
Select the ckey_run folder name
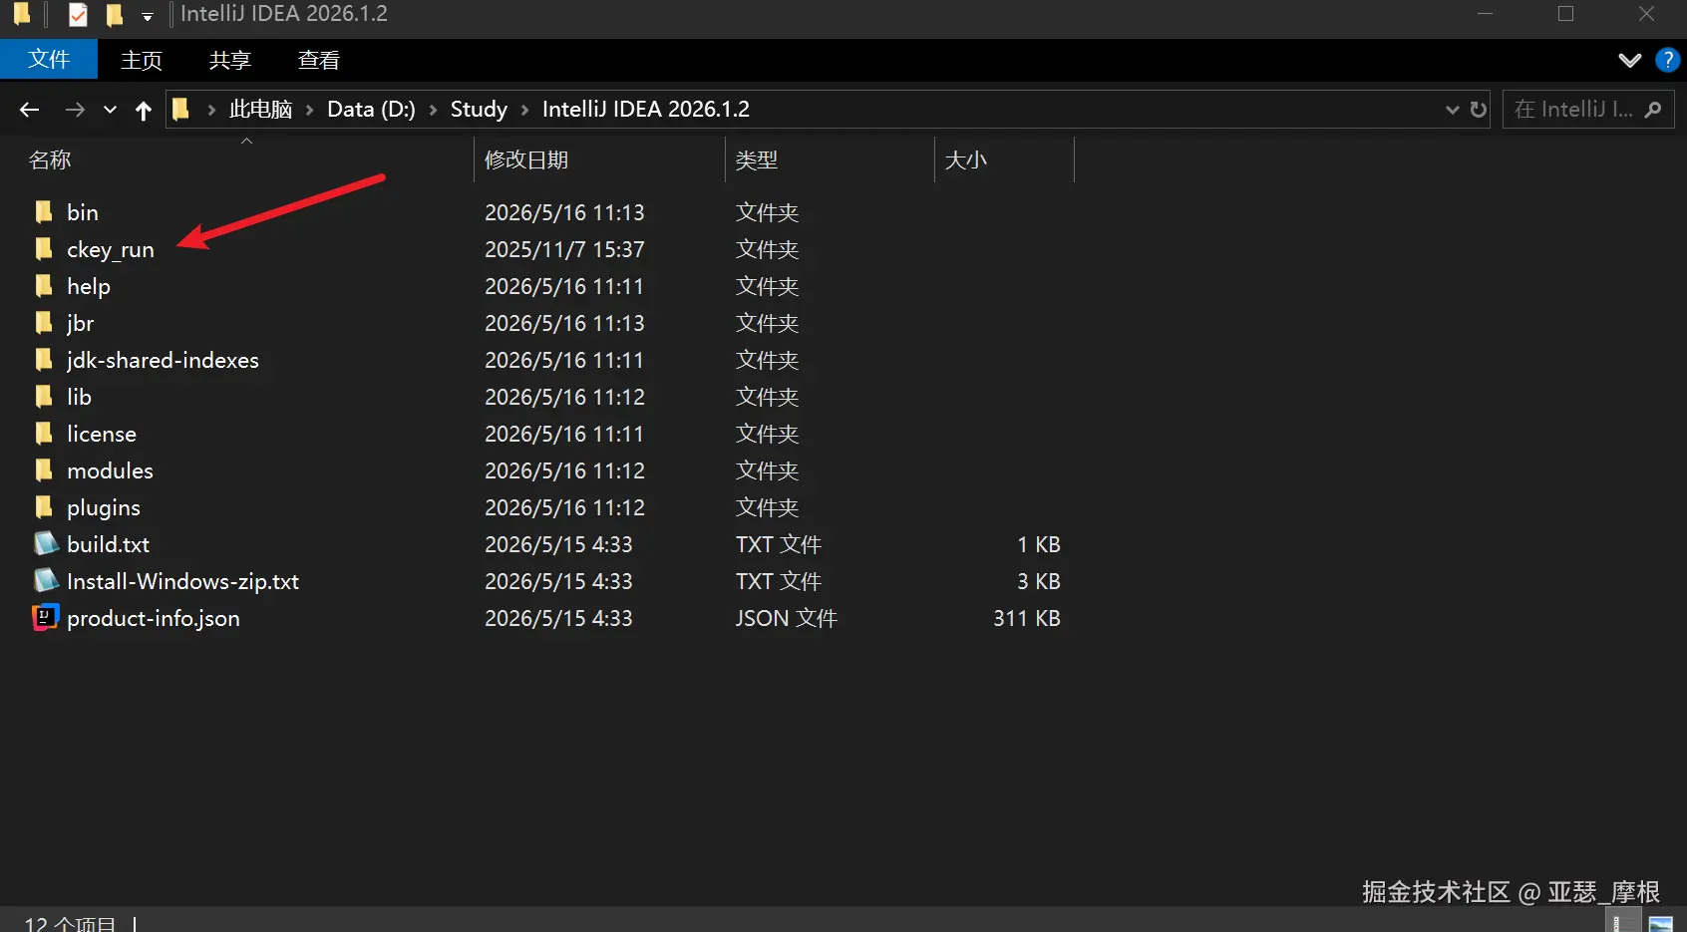click(111, 249)
